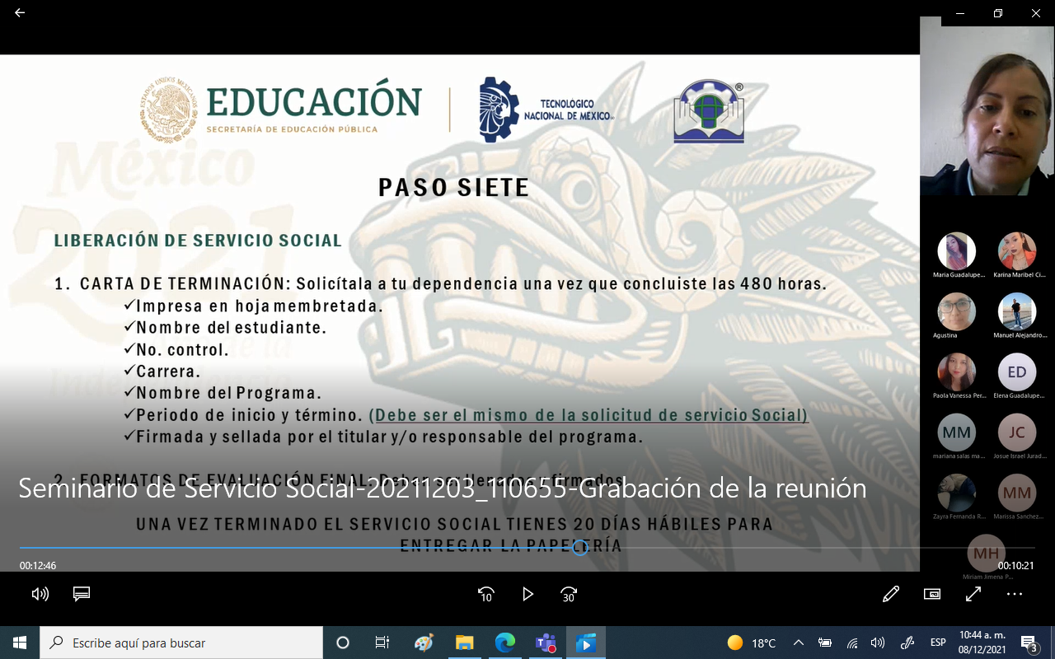This screenshot has width=1055, height=659.
Task: Open the volume control
Action: tap(40, 594)
